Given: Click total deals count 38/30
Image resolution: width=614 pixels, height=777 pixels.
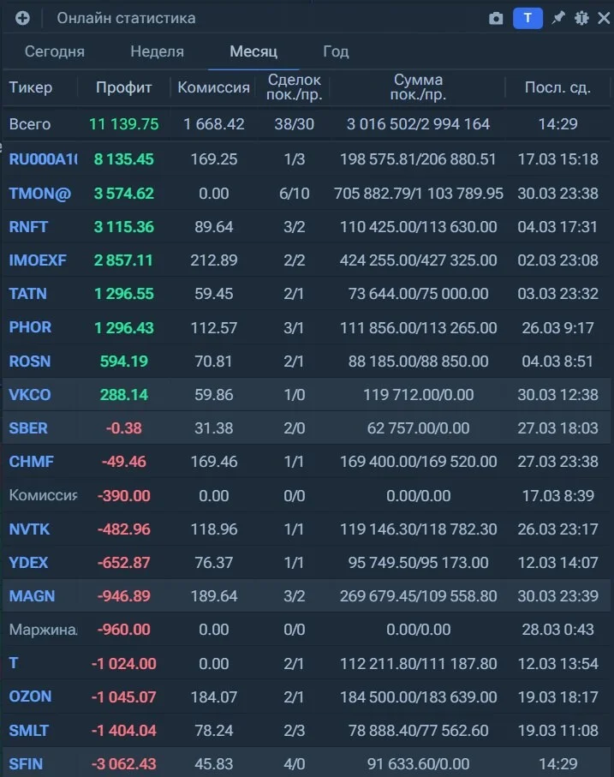Looking at the screenshot, I should coord(294,124).
